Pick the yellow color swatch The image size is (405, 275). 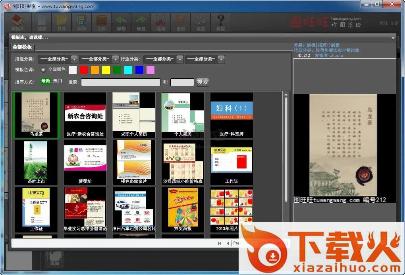(106, 70)
